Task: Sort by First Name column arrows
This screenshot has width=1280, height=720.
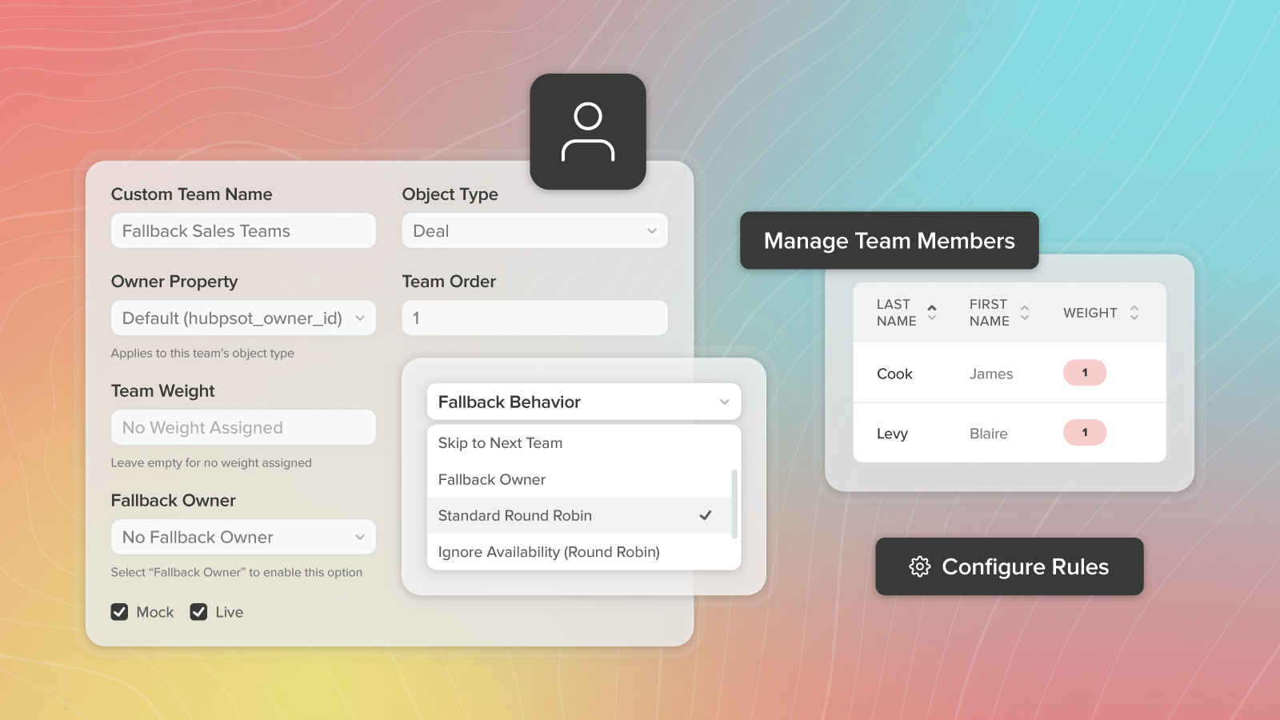Action: (1025, 313)
